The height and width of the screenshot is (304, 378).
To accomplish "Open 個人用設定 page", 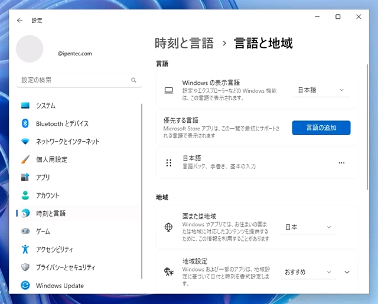I will 79,159.
